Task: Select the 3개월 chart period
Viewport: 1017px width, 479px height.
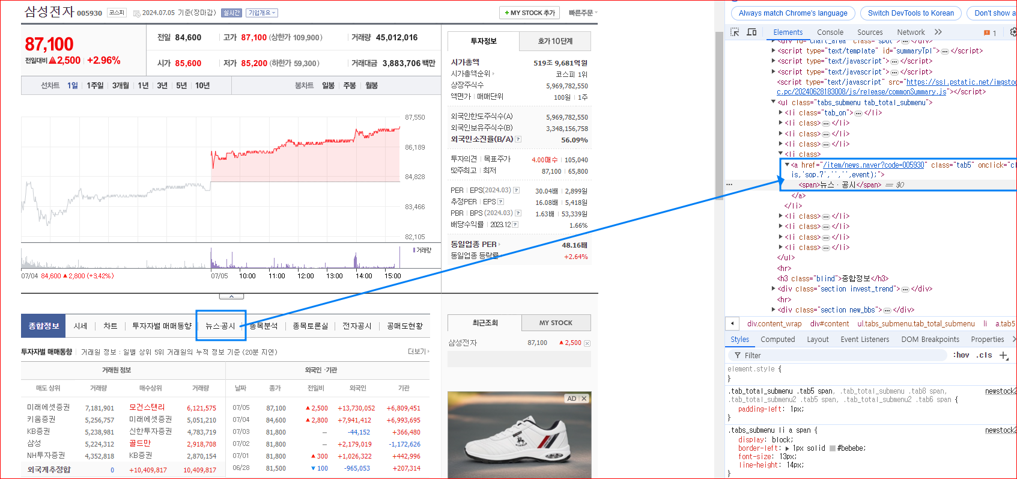Action: click(121, 85)
